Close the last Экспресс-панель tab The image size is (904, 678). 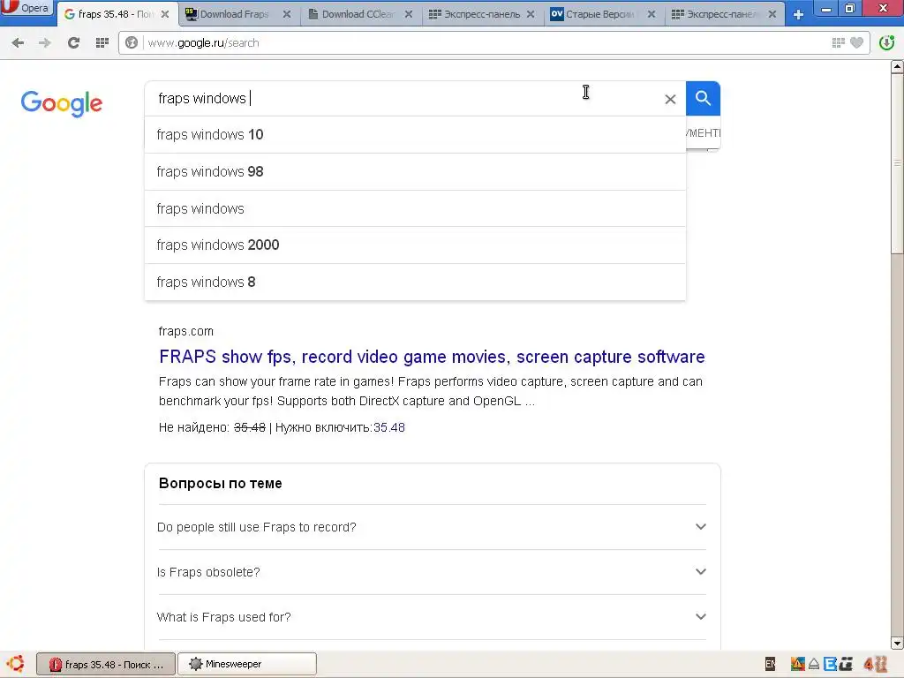click(772, 14)
